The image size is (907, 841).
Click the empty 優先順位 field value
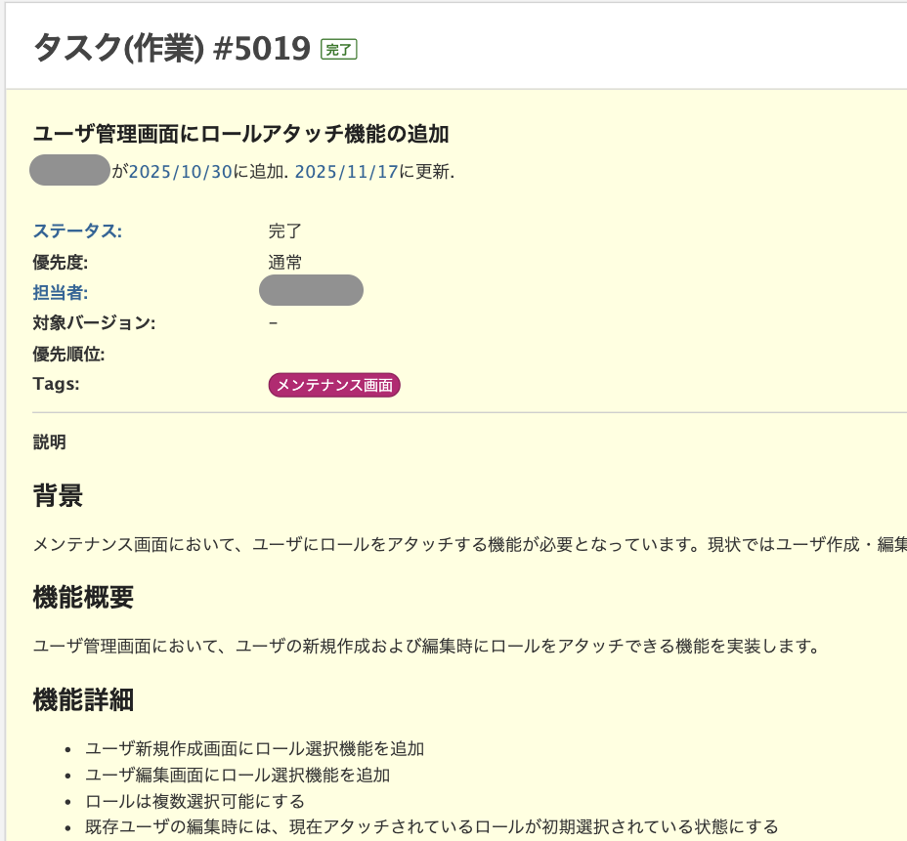point(283,354)
